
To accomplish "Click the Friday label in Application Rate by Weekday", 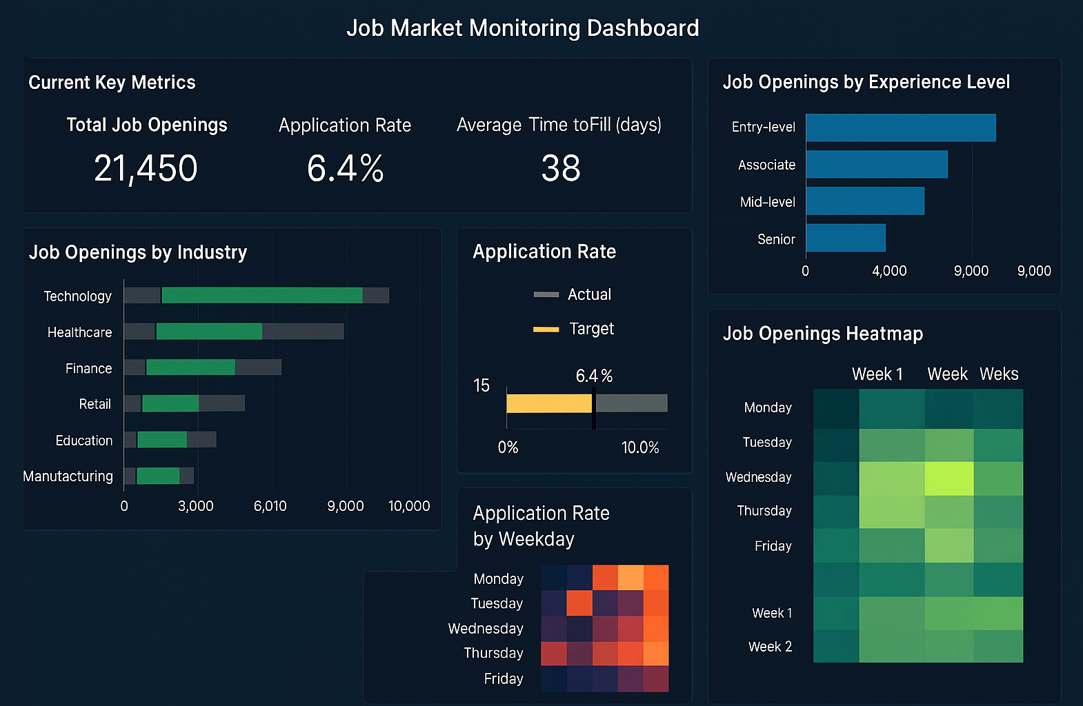I will (503, 678).
